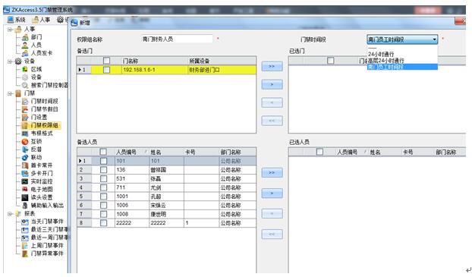Open 最近三天门禁事件 three-day report icon
Image resolution: width=472 pixels, height=277 pixels.
(x=25, y=230)
